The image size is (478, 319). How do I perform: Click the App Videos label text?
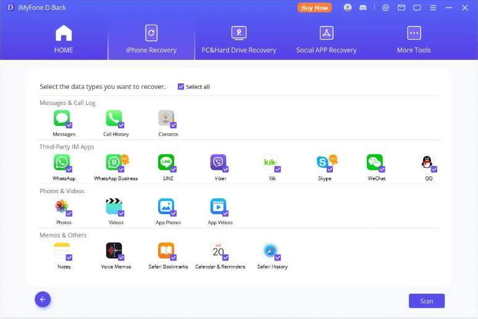220,222
